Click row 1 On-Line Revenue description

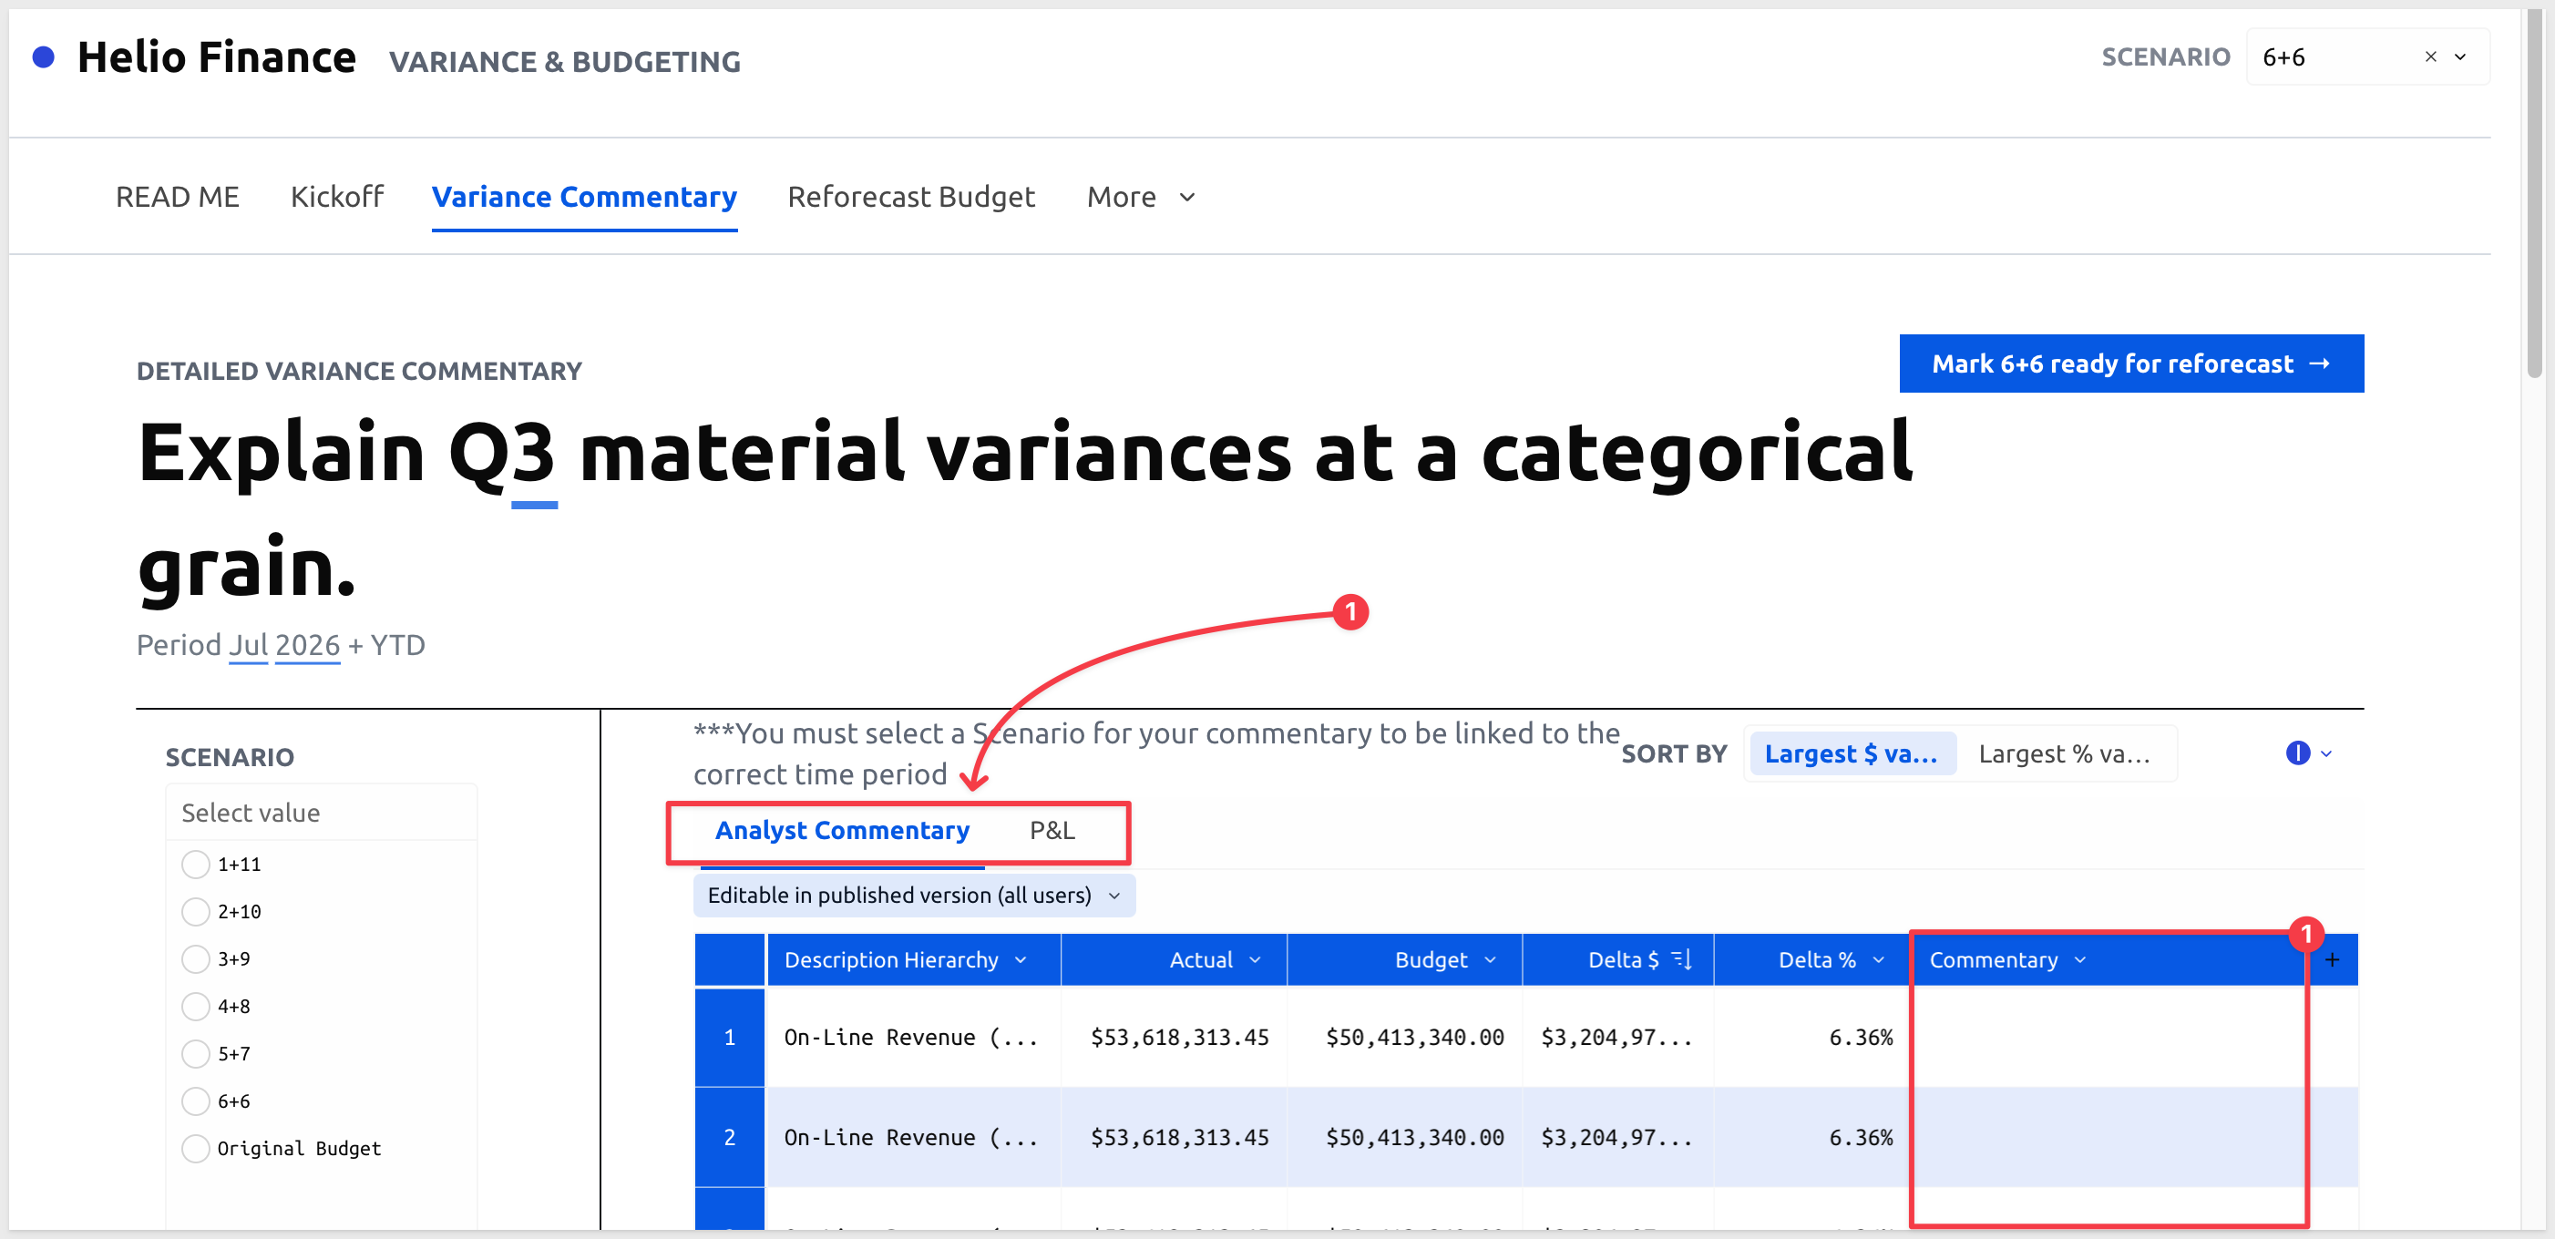pyautogui.click(x=910, y=1038)
